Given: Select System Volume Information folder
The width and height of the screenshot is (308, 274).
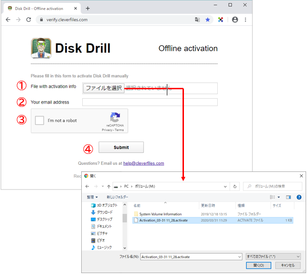Looking at the screenshot, I should 161,214.
